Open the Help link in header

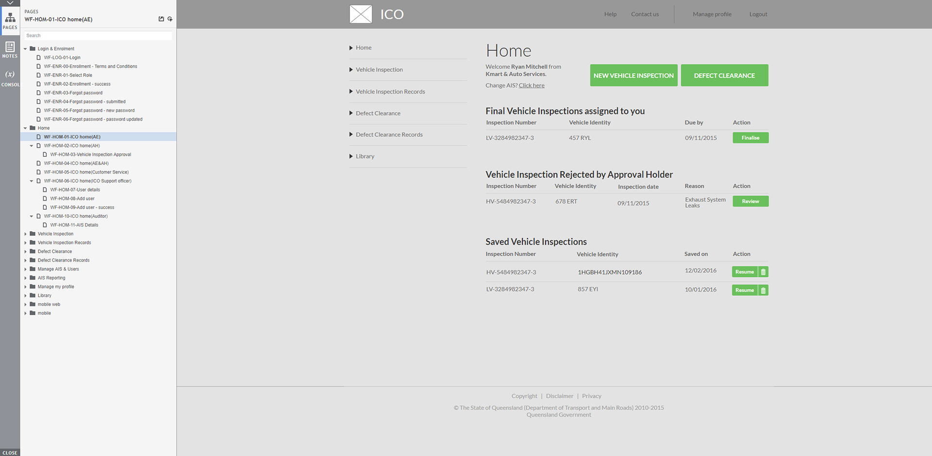610,14
